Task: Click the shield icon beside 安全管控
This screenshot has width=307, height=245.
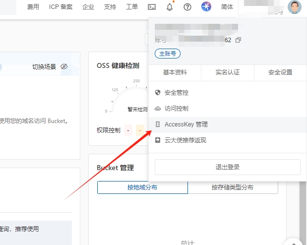Action: [x=158, y=92]
